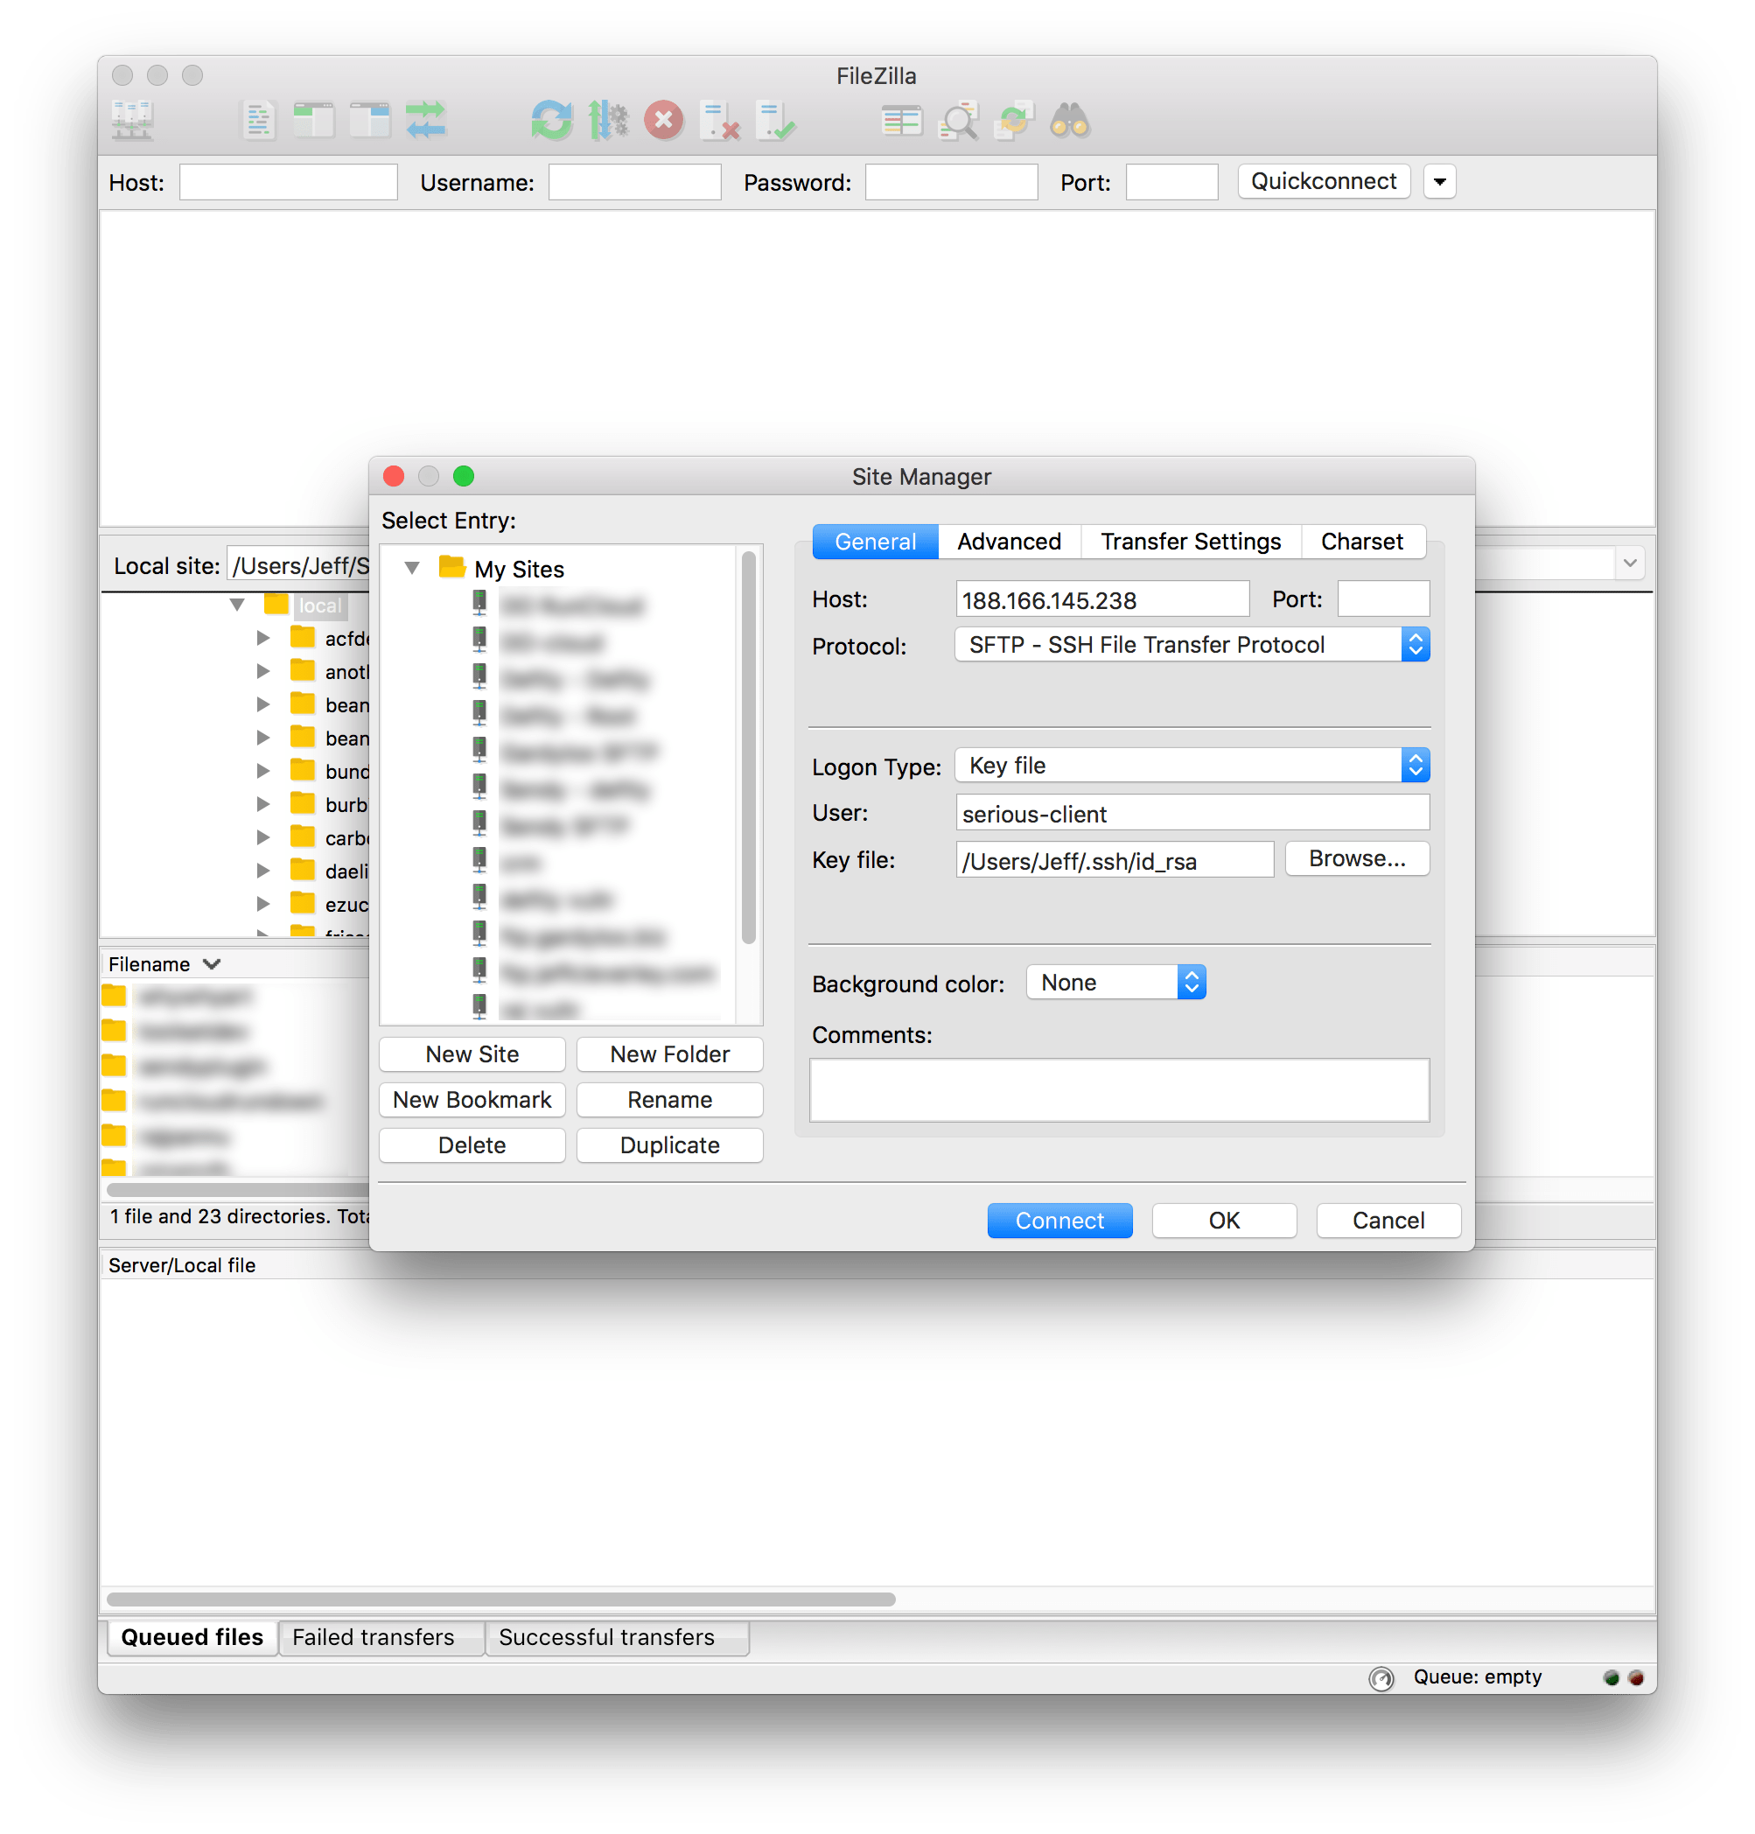
Task: Switch to the Advanced tab
Action: tap(1010, 542)
